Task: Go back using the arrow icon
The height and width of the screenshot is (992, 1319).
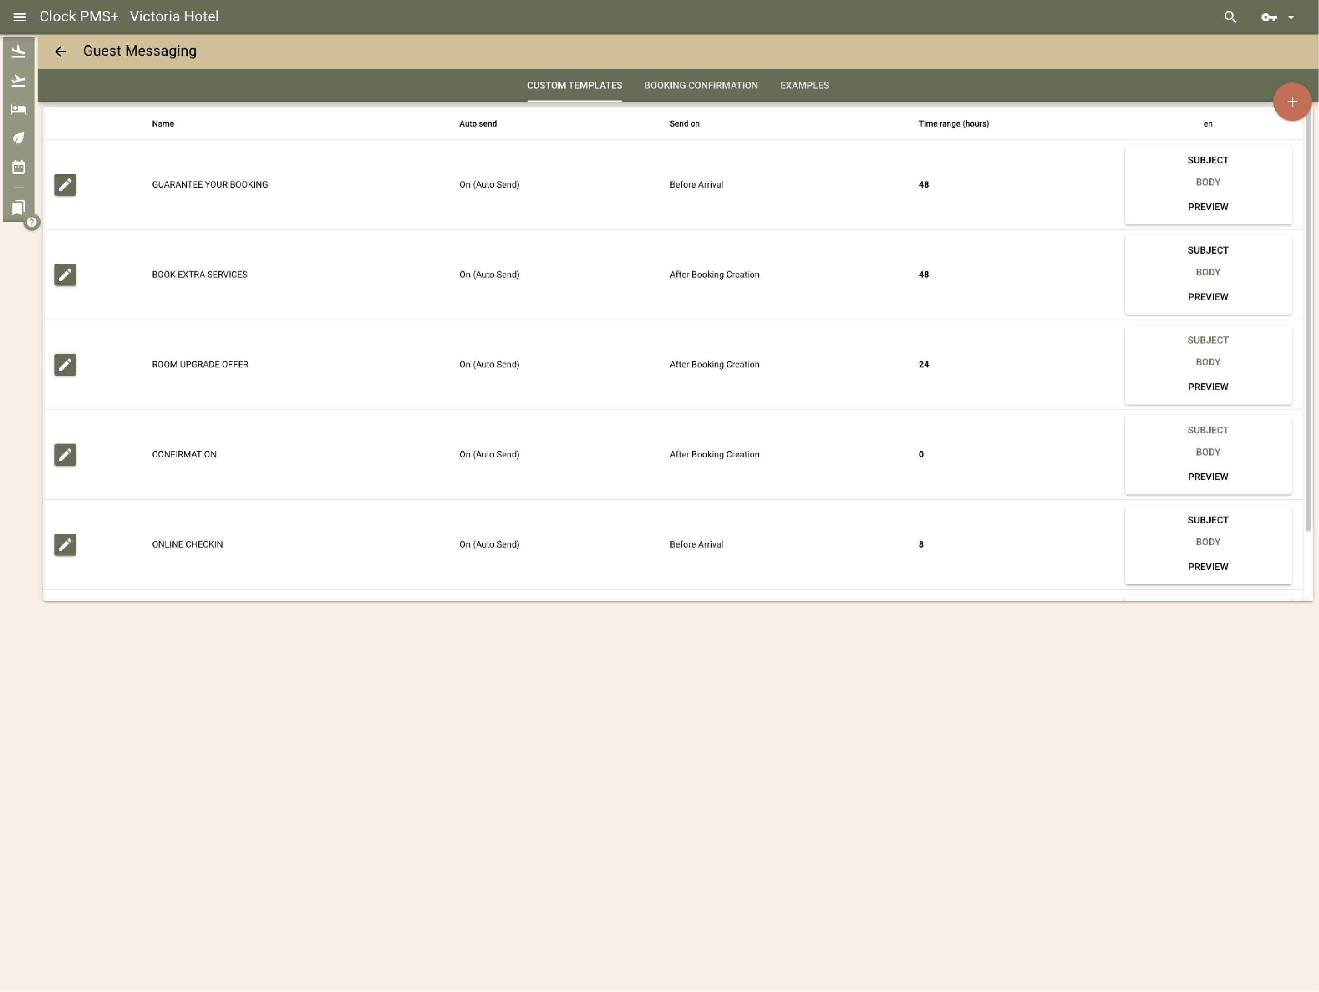Action: (60, 51)
